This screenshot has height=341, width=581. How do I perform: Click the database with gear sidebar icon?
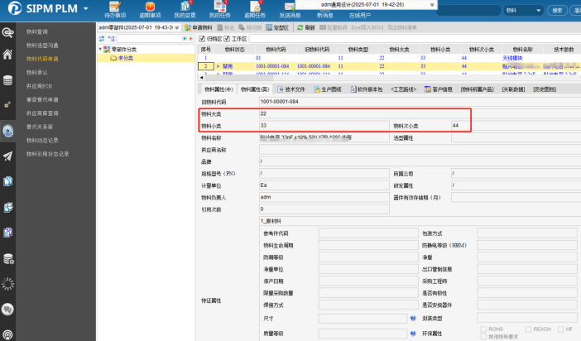(x=7, y=259)
